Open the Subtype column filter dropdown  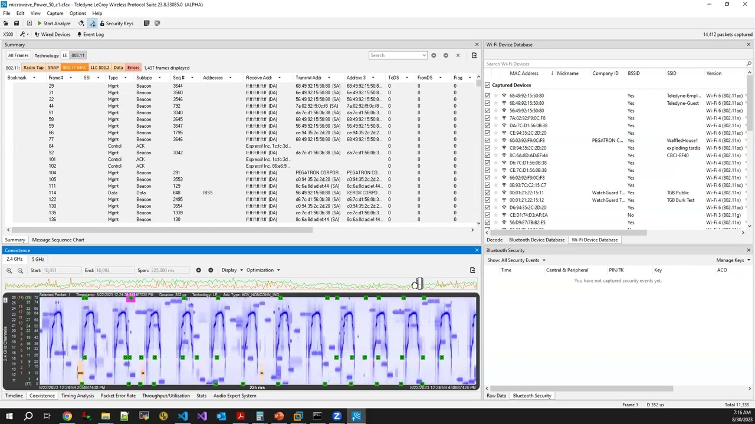[159, 78]
